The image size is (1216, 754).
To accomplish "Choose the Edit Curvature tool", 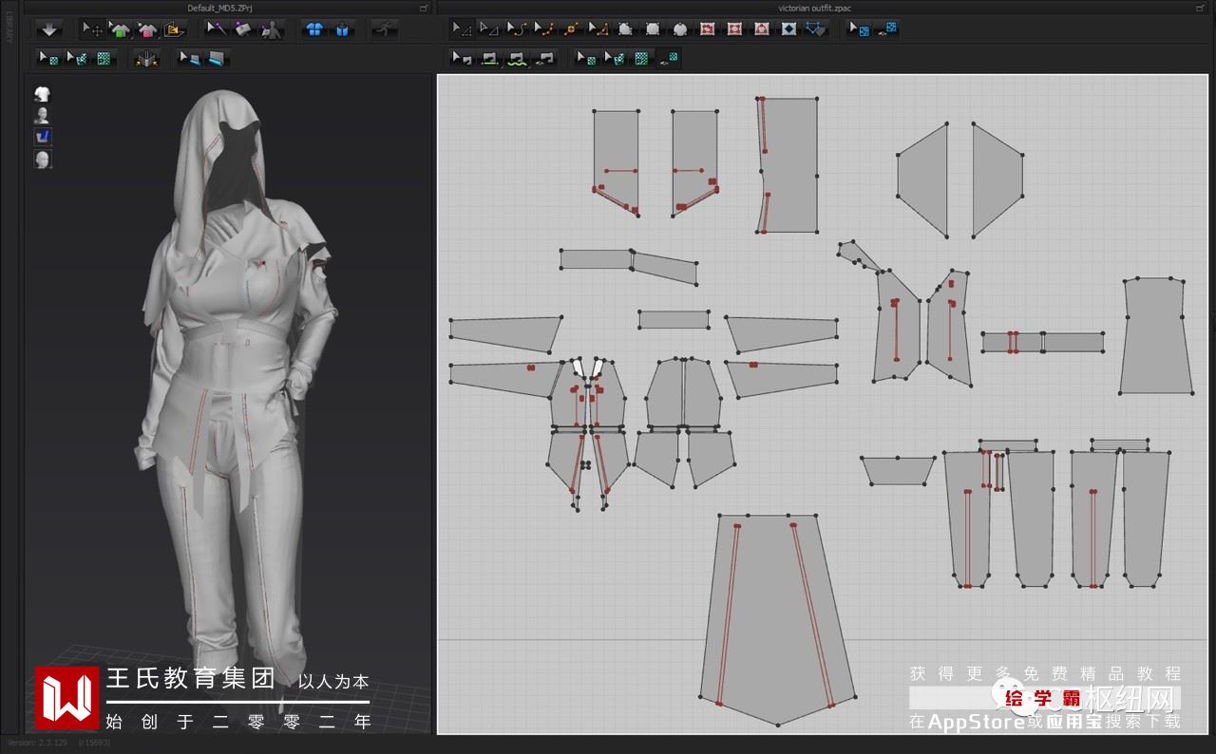I will 516,29.
